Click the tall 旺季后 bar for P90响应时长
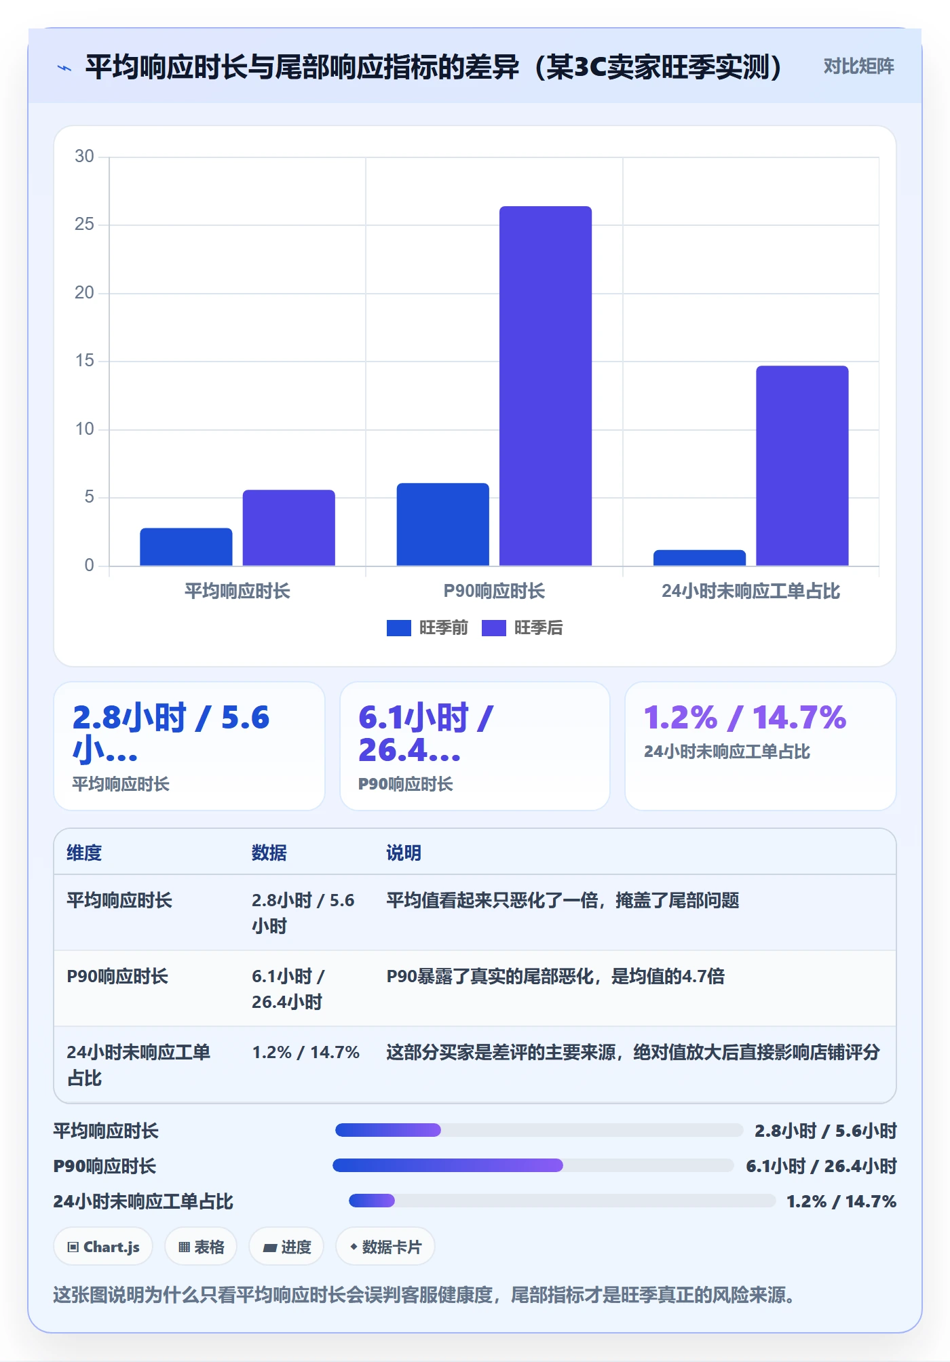This screenshot has width=950, height=1362. click(x=546, y=386)
